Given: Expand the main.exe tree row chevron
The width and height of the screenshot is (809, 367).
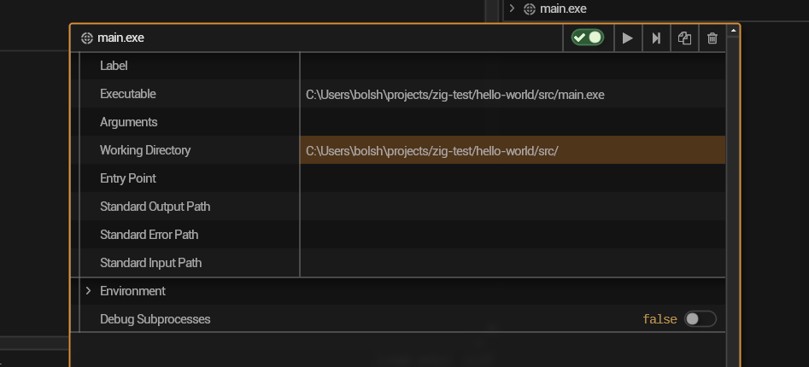Looking at the screenshot, I should (512, 9).
